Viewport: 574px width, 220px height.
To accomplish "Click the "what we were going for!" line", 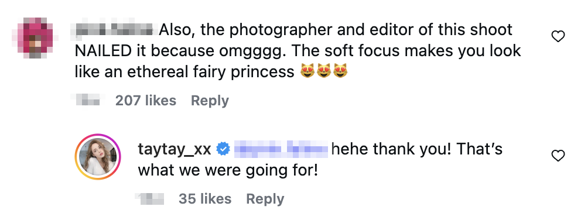I will click(228, 170).
